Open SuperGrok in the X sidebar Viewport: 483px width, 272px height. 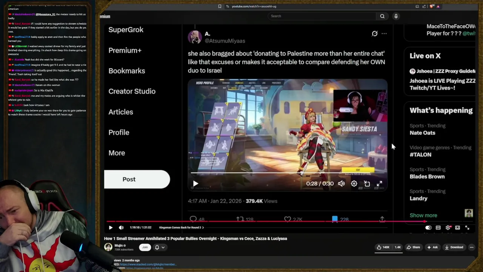126,30
